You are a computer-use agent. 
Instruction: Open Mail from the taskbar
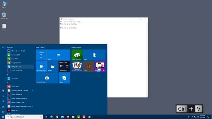tap(62, 117)
